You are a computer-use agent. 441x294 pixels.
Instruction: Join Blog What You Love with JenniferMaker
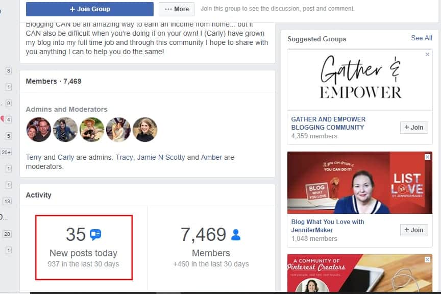coord(413,230)
